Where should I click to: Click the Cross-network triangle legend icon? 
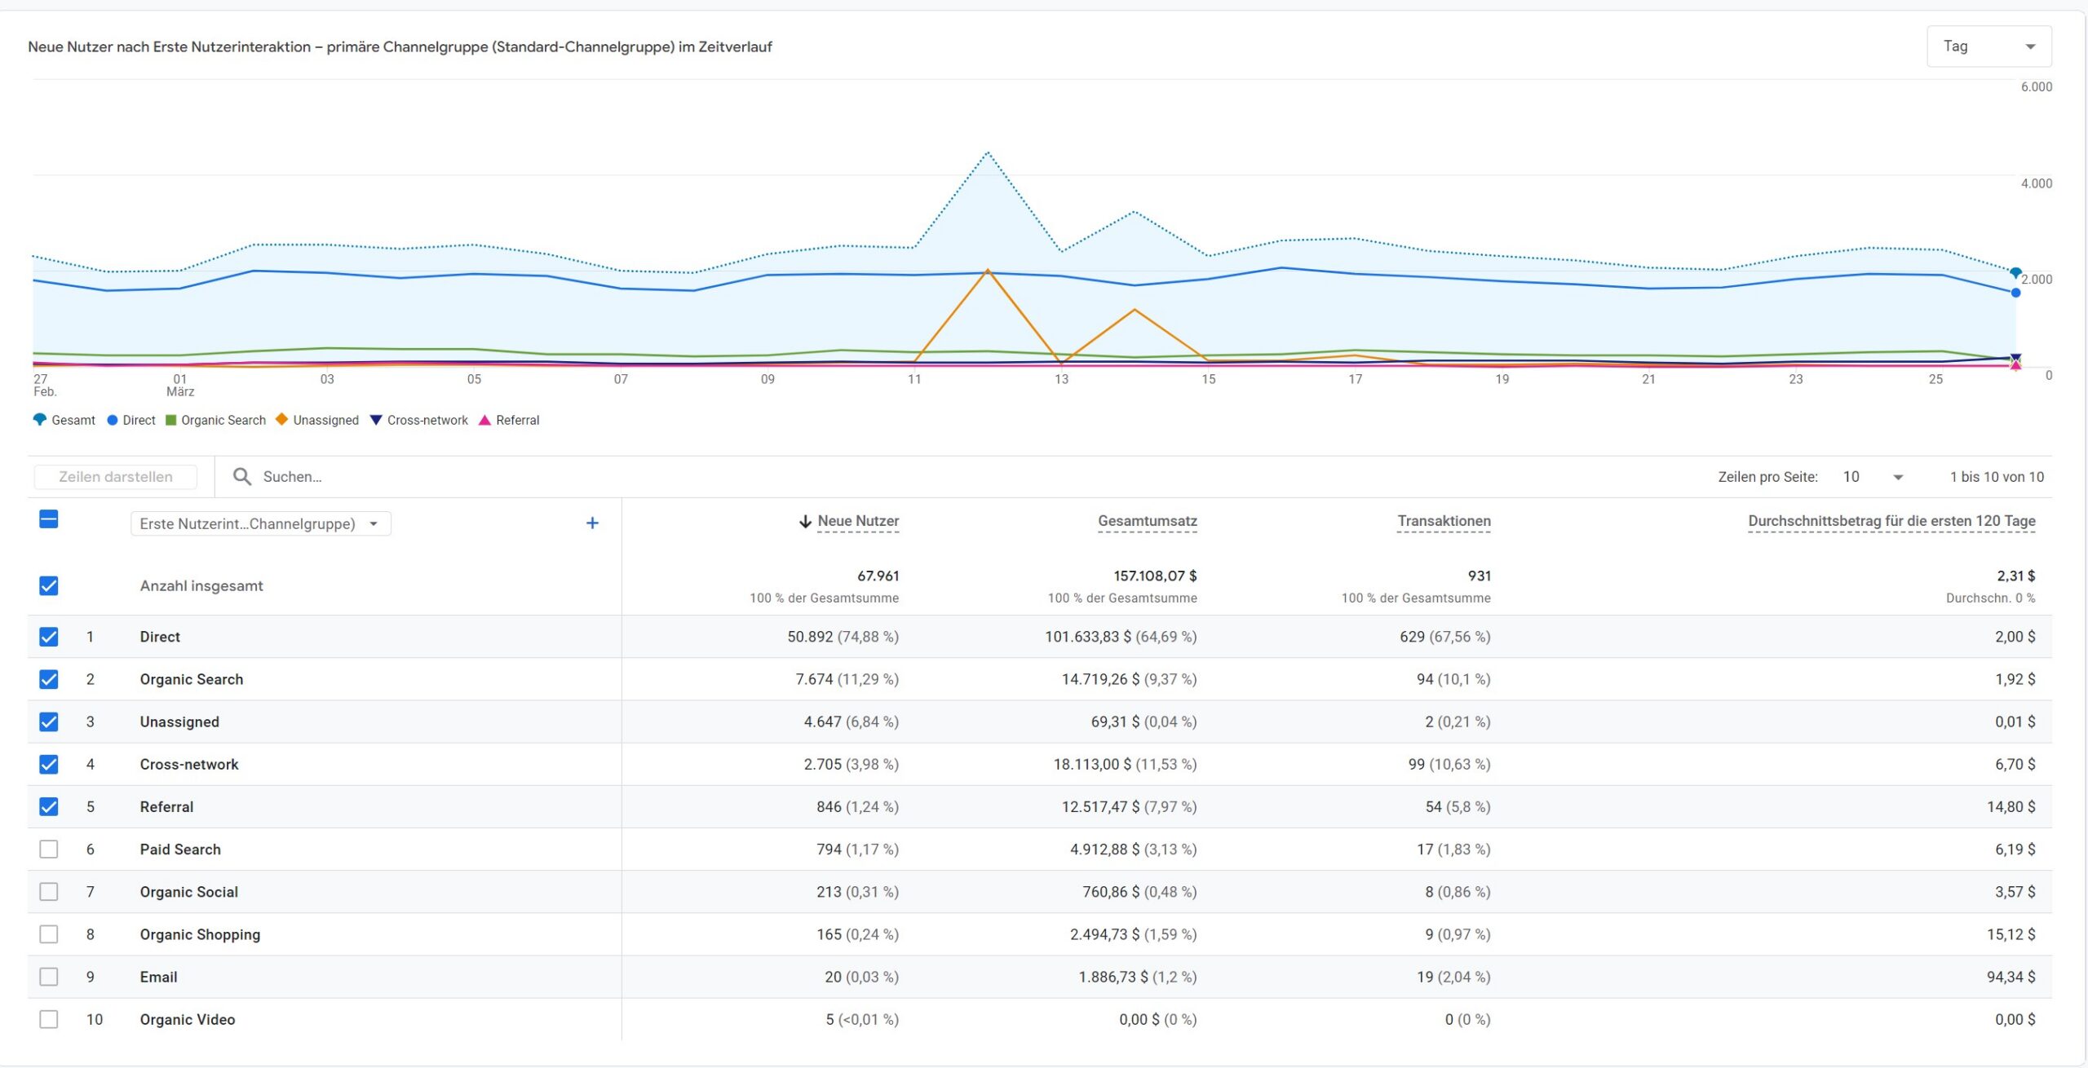(376, 420)
